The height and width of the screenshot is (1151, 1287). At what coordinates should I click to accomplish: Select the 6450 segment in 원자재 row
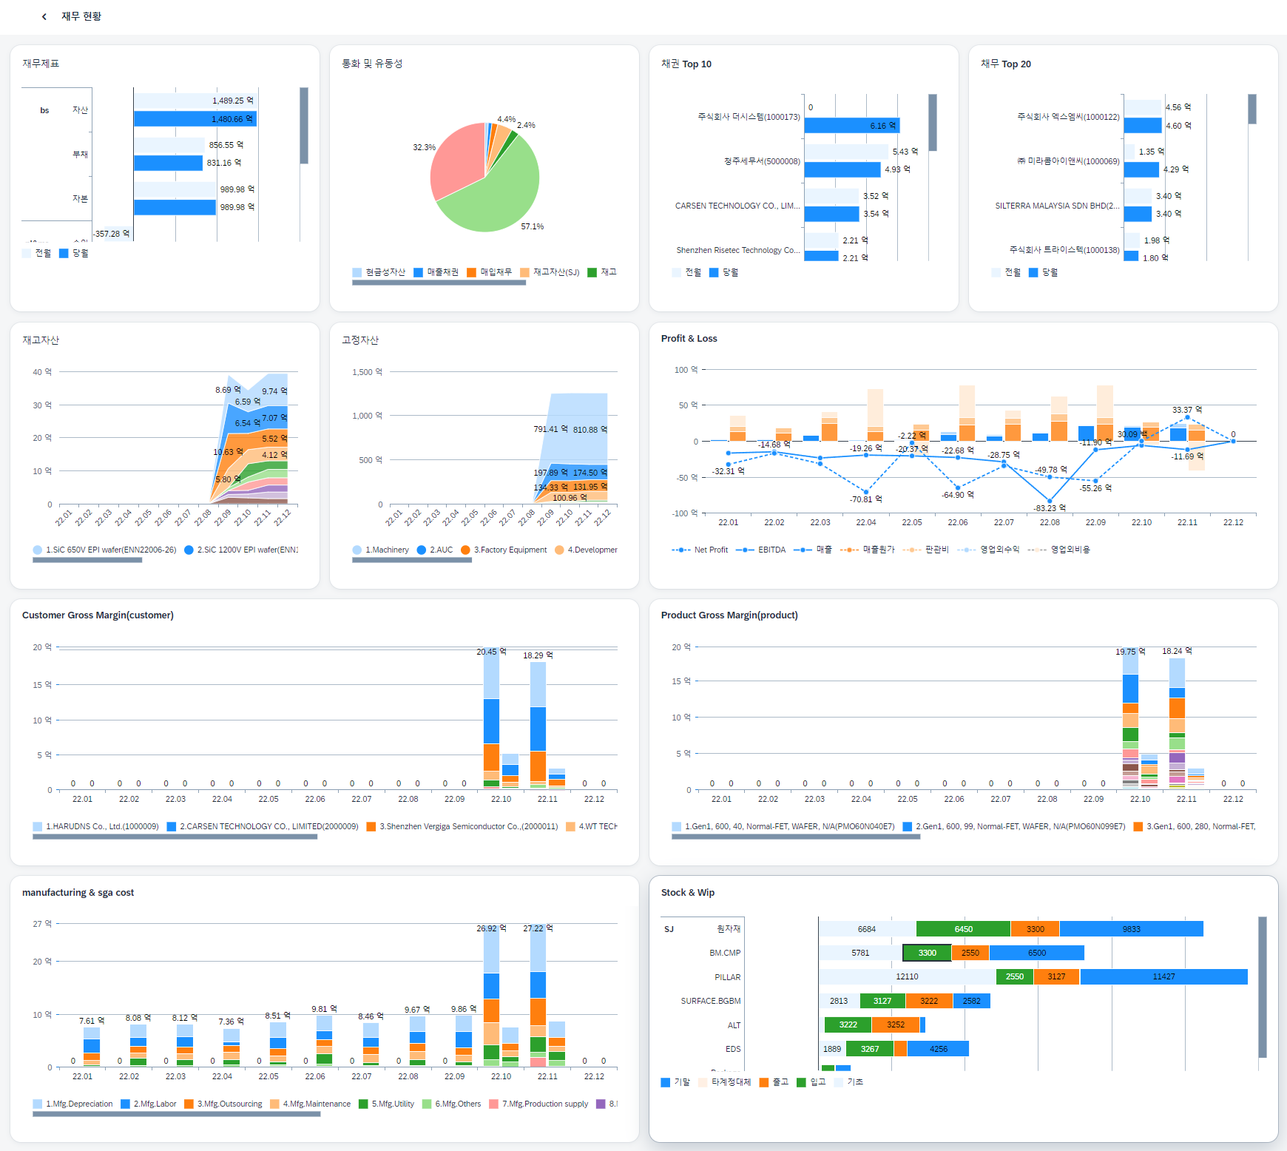pyautogui.click(x=963, y=929)
